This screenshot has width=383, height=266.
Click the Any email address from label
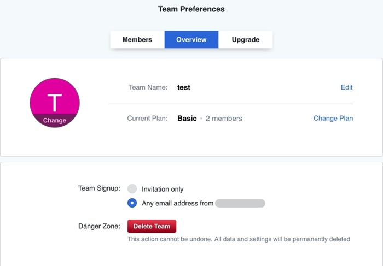pos(177,204)
